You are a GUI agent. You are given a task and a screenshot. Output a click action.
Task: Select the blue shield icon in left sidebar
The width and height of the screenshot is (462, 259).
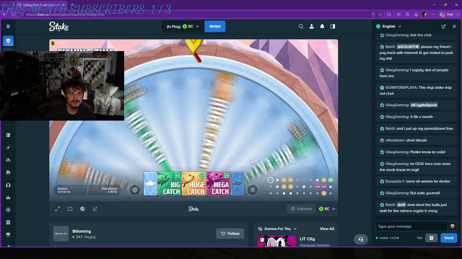tap(8, 41)
